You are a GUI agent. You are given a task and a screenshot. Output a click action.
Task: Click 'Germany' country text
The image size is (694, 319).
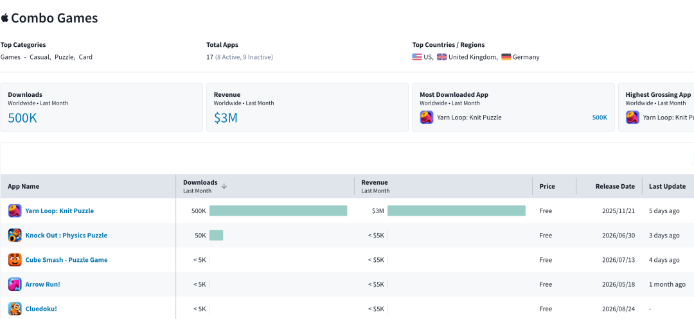click(x=526, y=57)
